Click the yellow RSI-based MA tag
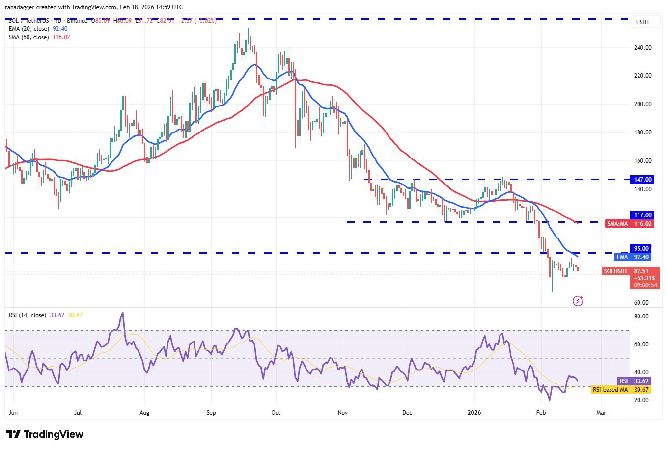The image size is (667, 449). point(610,390)
